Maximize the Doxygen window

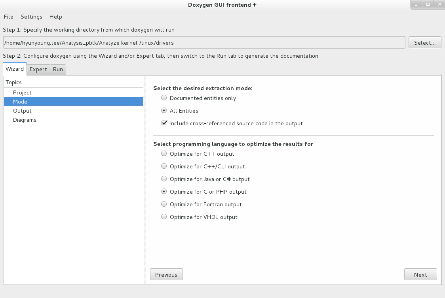(x=428, y=4)
